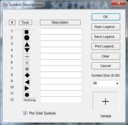Click the Nothing symbol type in row 12
This screenshot has width=128, height=125.
click(x=30, y=100)
